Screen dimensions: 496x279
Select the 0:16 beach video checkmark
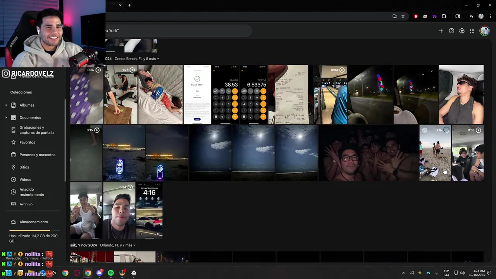[425, 130]
